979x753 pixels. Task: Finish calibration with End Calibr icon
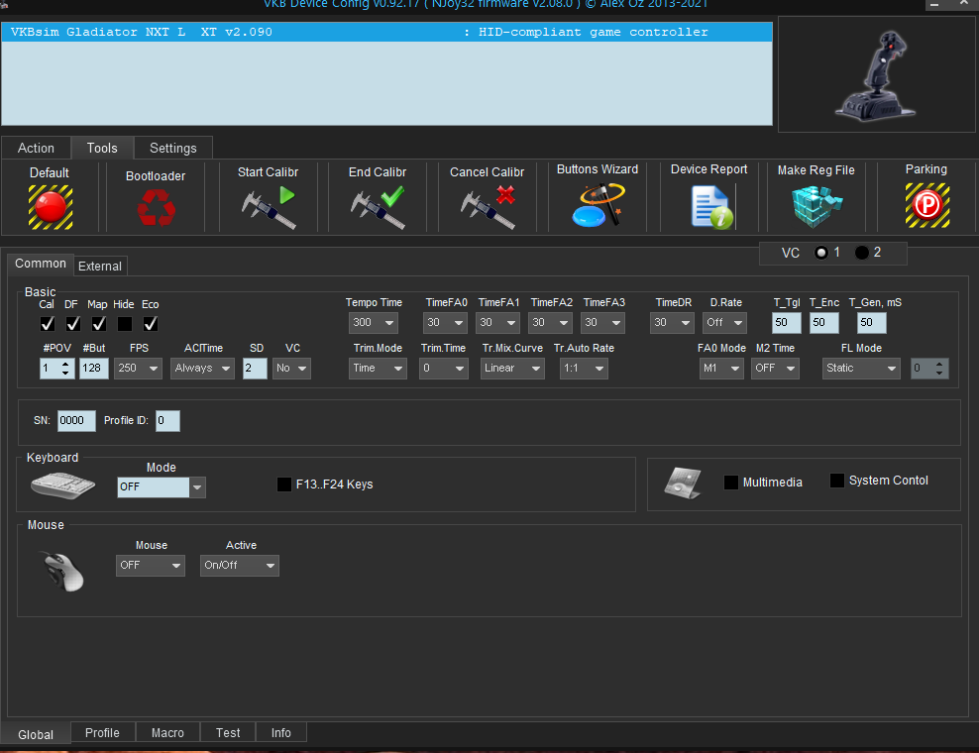coord(378,207)
